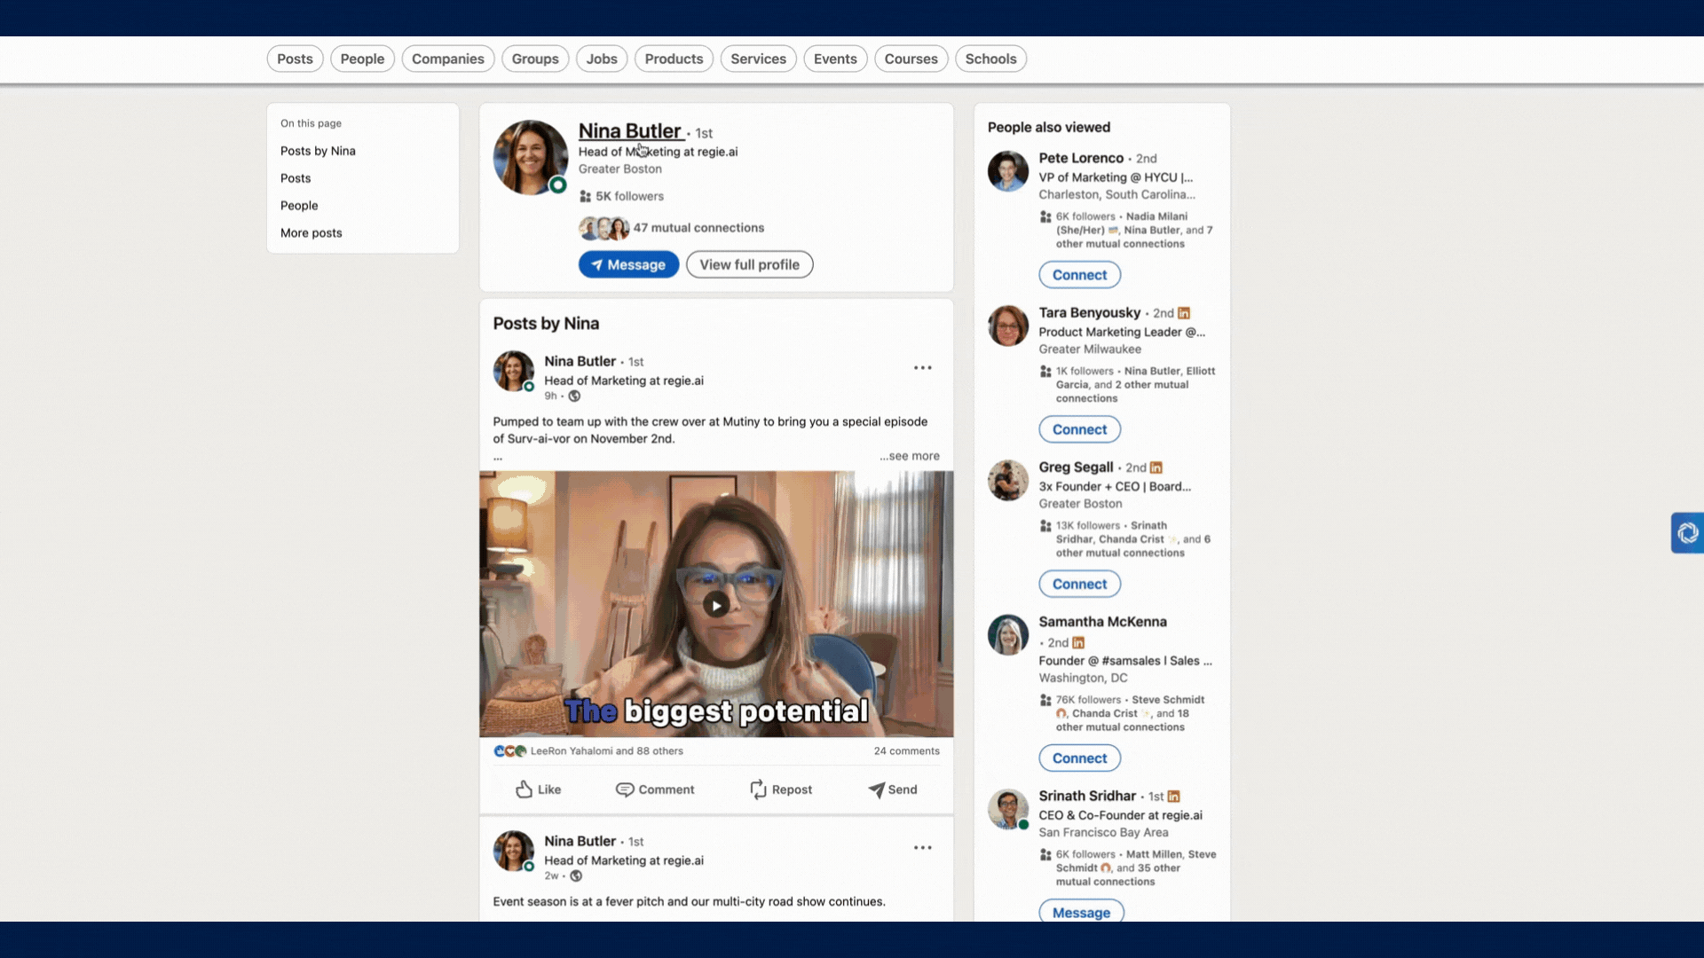
Task: Connect with Tara Benyousky
Action: 1080,429
